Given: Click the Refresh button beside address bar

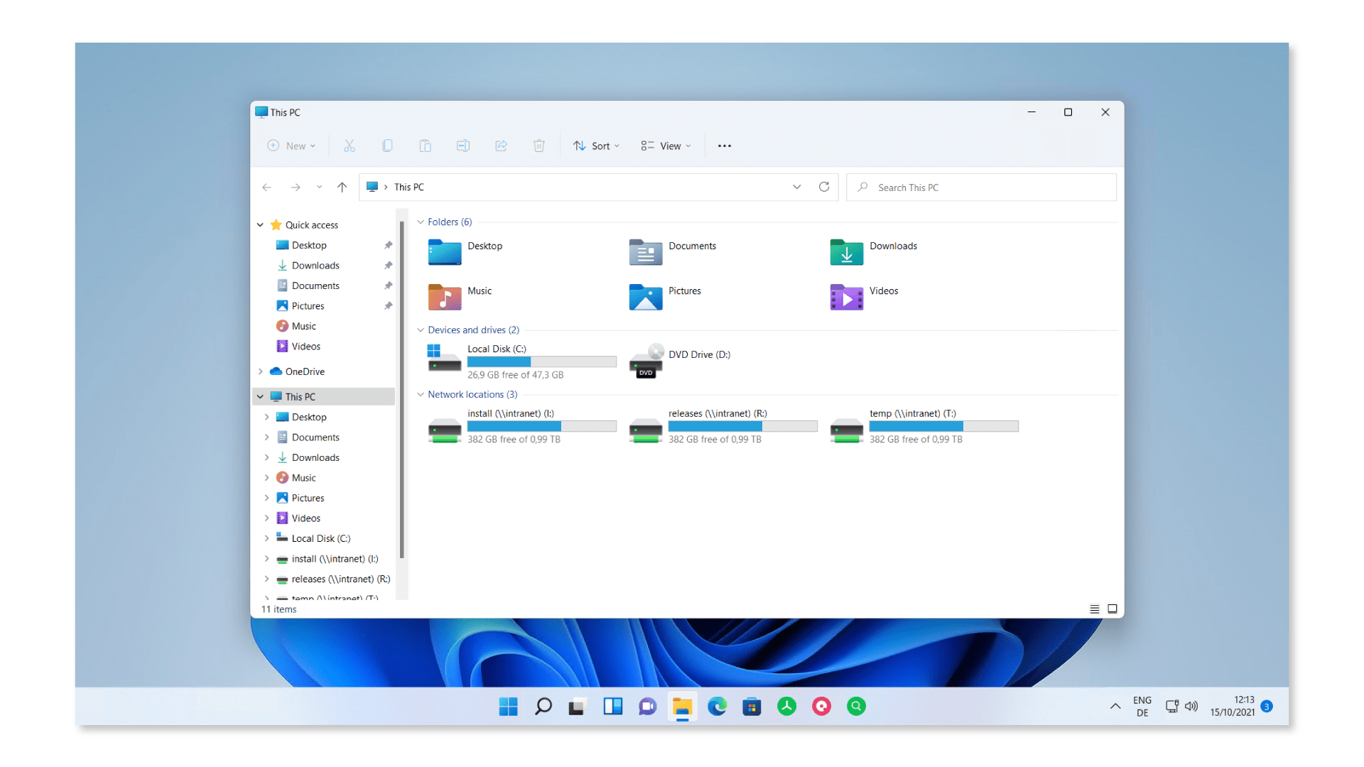Looking at the screenshot, I should [824, 187].
